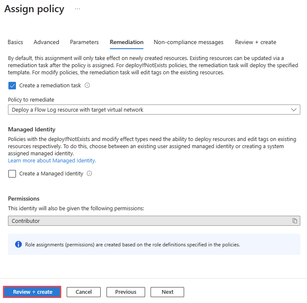Click the info icon beside Create a remediation task
The width and height of the screenshot is (307, 303).
88,85
